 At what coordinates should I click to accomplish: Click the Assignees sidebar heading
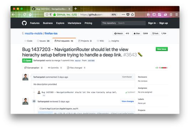point(142,88)
